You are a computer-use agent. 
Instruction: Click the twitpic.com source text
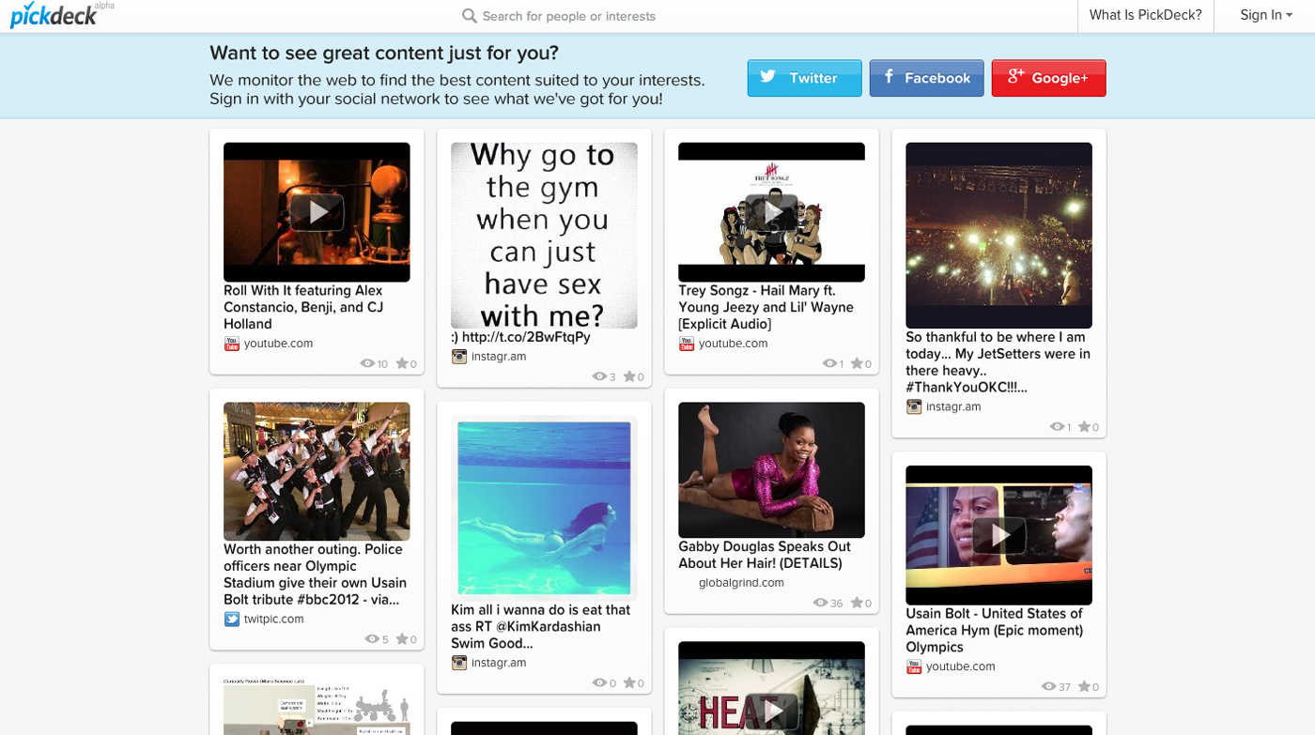pyautogui.click(x=273, y=620)
